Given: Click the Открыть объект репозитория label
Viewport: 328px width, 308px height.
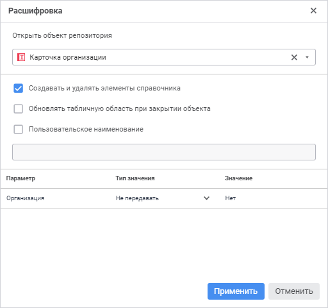Looking at the screenshot, I should (62, 35).
